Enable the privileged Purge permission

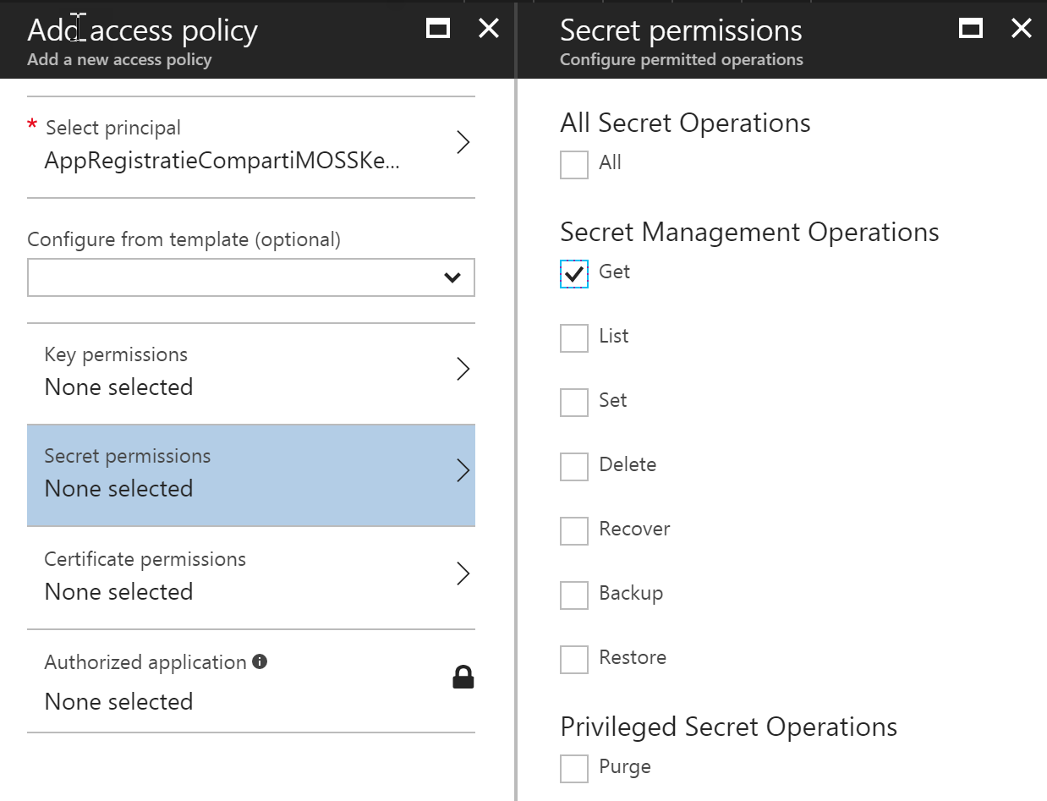(574, 769)
